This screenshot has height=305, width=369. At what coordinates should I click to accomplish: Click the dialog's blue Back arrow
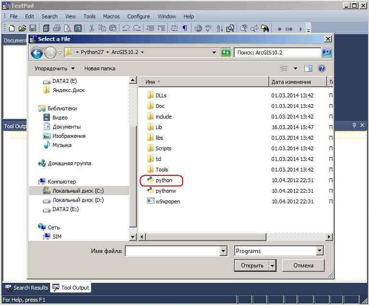pyautogui.click(x=37, y=53)
